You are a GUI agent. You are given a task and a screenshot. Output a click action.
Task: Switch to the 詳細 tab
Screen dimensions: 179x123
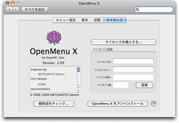coord(97,20)
